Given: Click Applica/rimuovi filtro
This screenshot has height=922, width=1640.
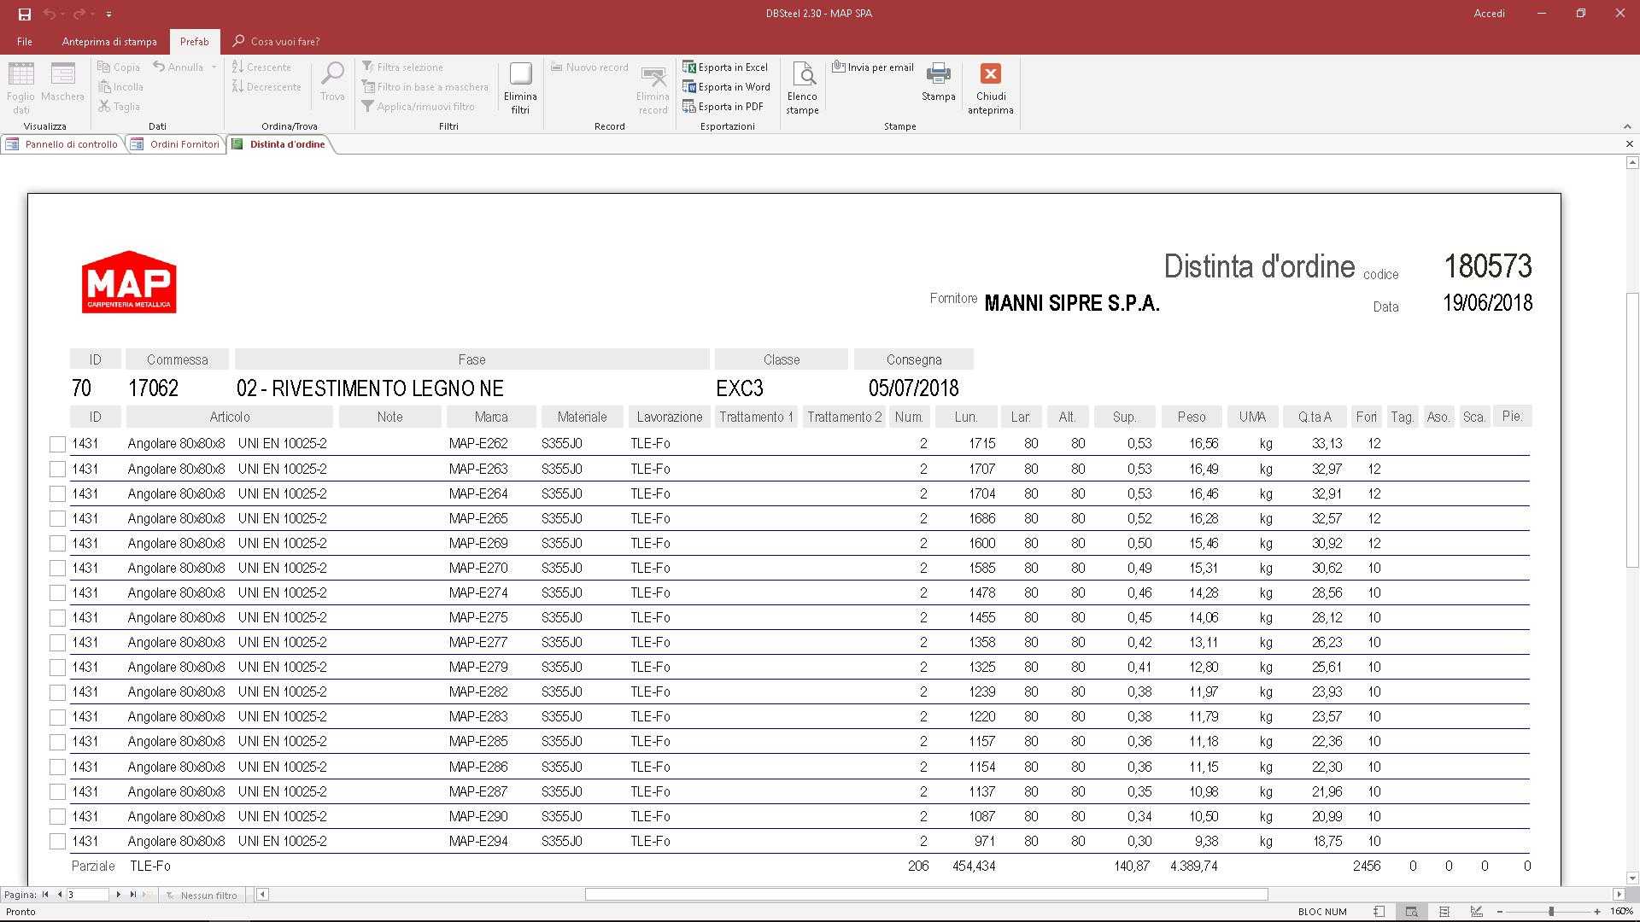Looking at the screenshot, I should (x=418, y=106).
